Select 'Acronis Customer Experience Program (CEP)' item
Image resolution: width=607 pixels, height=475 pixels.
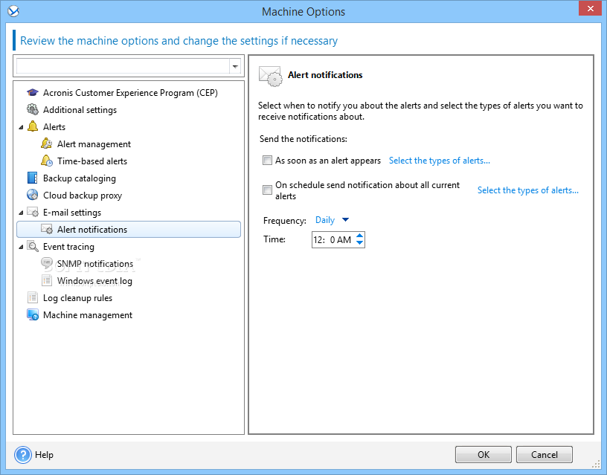130,93
